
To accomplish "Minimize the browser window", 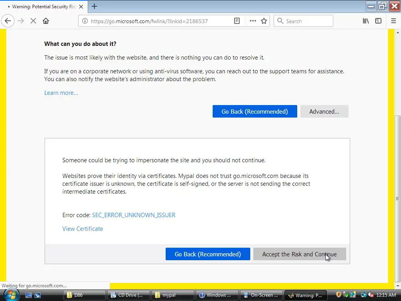I will click(x=371, y=6).
